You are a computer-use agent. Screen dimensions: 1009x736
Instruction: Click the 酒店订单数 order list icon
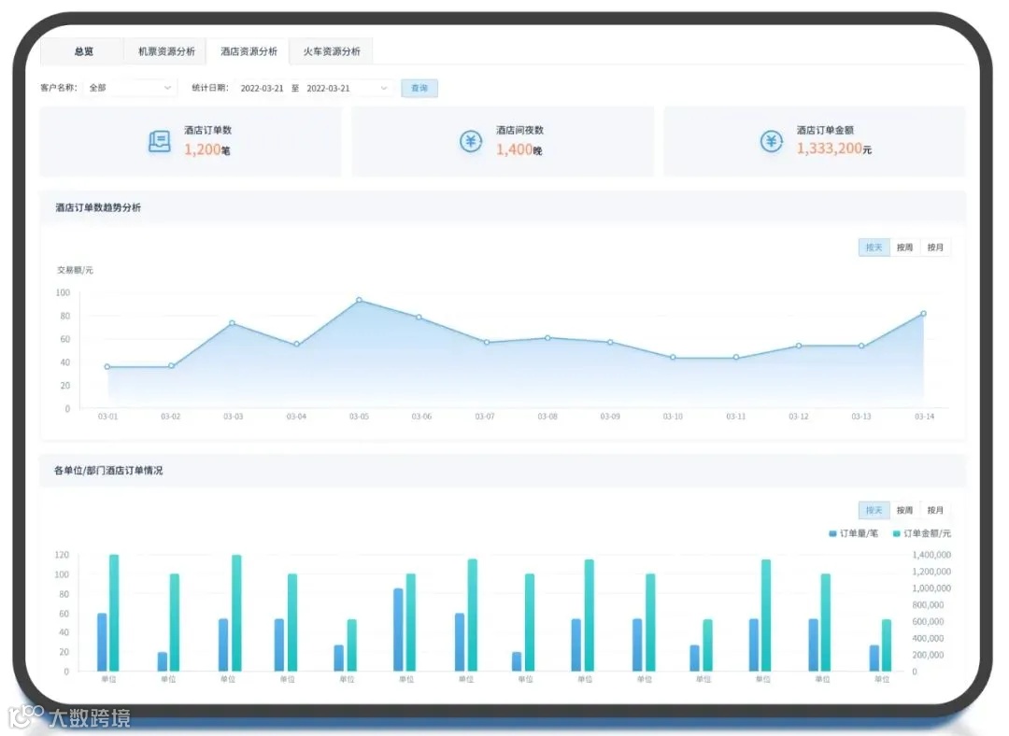(159, 141)
